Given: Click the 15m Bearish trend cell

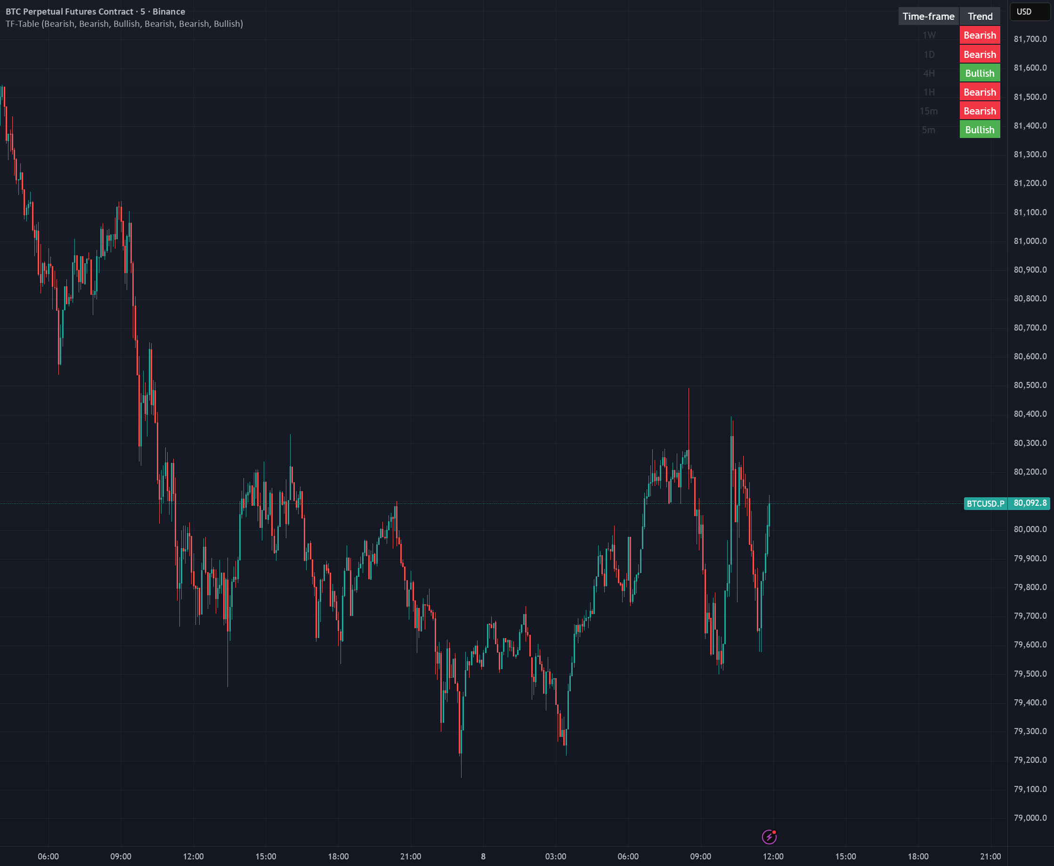Looking at the screenshot, I should (980, 111).
